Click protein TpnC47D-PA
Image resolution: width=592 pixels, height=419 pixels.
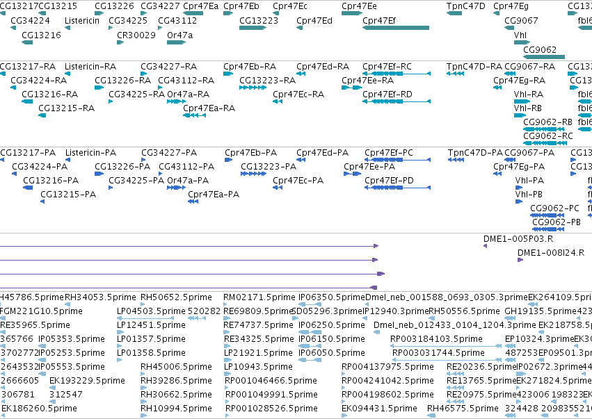(x=456, y=160)
